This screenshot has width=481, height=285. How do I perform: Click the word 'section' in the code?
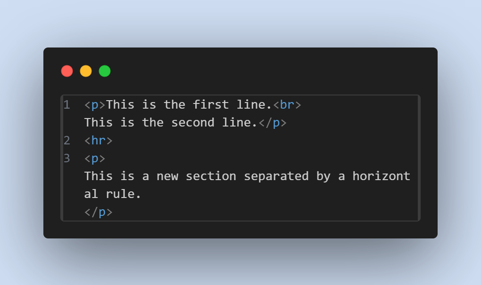click(211, 176)
